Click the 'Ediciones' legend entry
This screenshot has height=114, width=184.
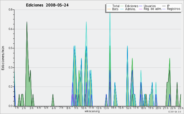click(x=129, y=6)
